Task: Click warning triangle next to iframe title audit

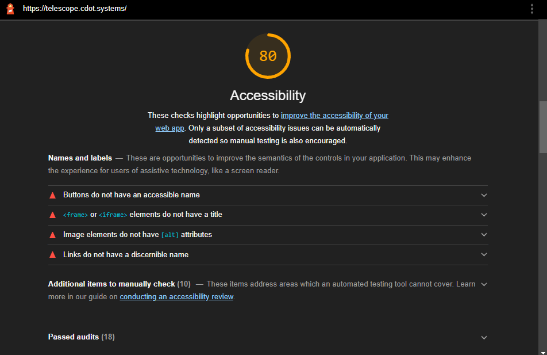Action: [x=53, y=215]
